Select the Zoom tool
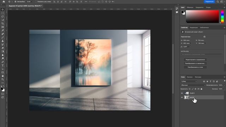 2,79
